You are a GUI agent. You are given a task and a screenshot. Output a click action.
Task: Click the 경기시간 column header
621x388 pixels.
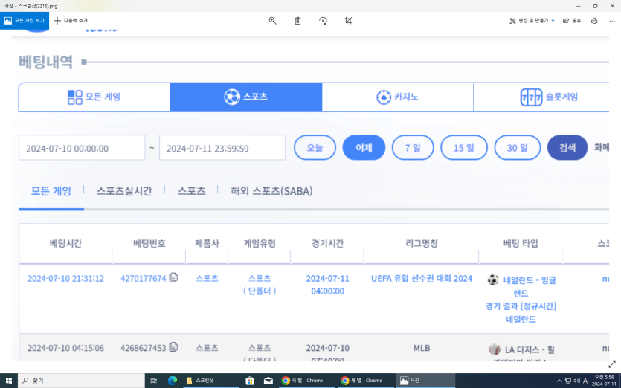point(327,243)
